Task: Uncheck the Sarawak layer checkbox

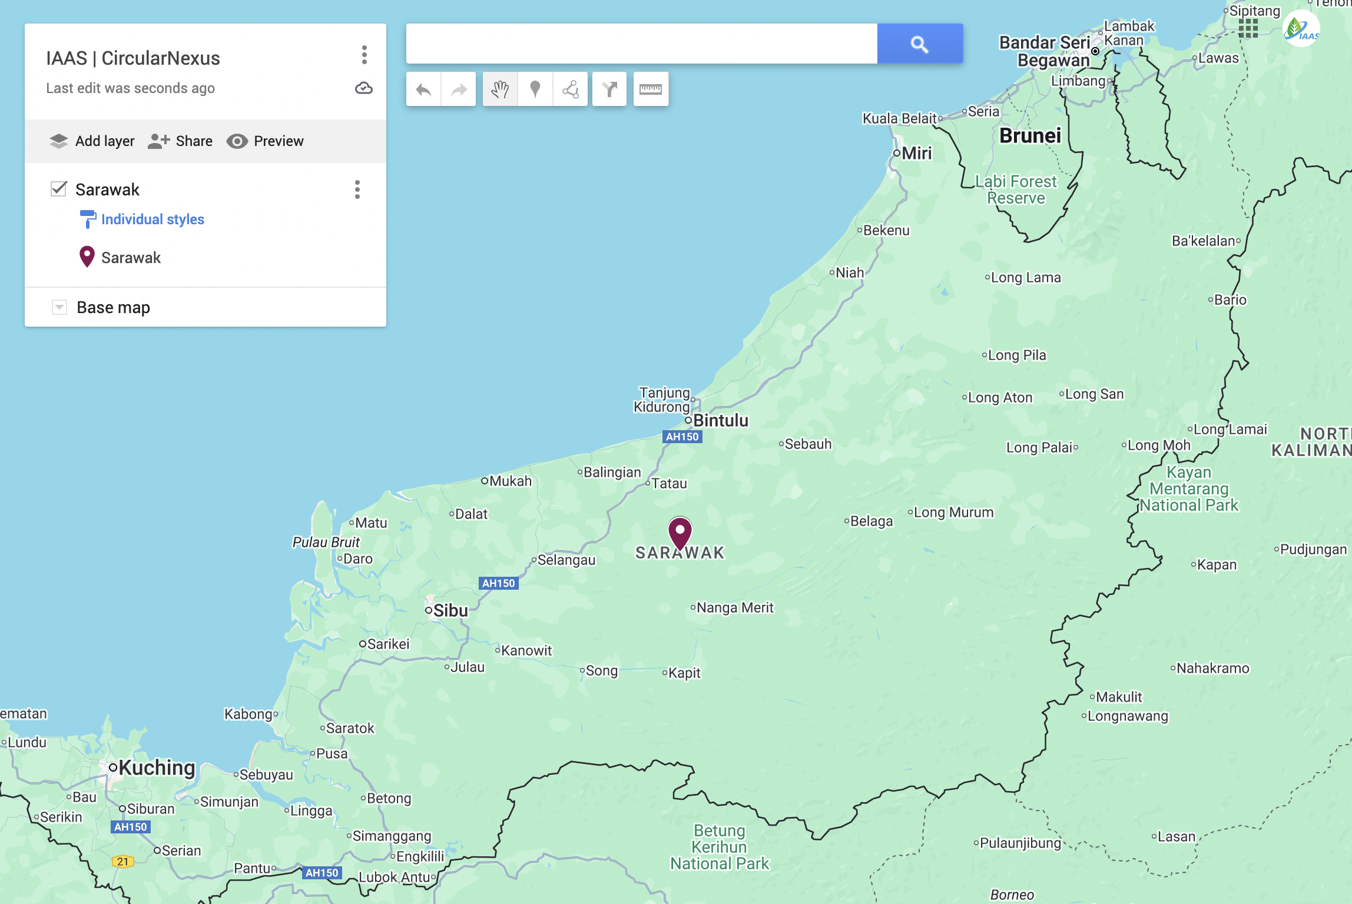Action: click(x=58, y=189)
